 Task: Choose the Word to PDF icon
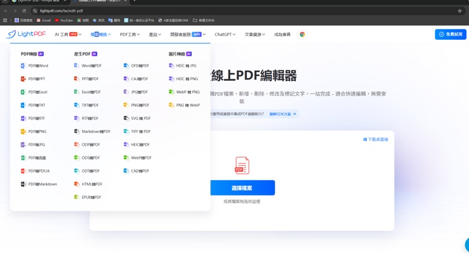77,66
